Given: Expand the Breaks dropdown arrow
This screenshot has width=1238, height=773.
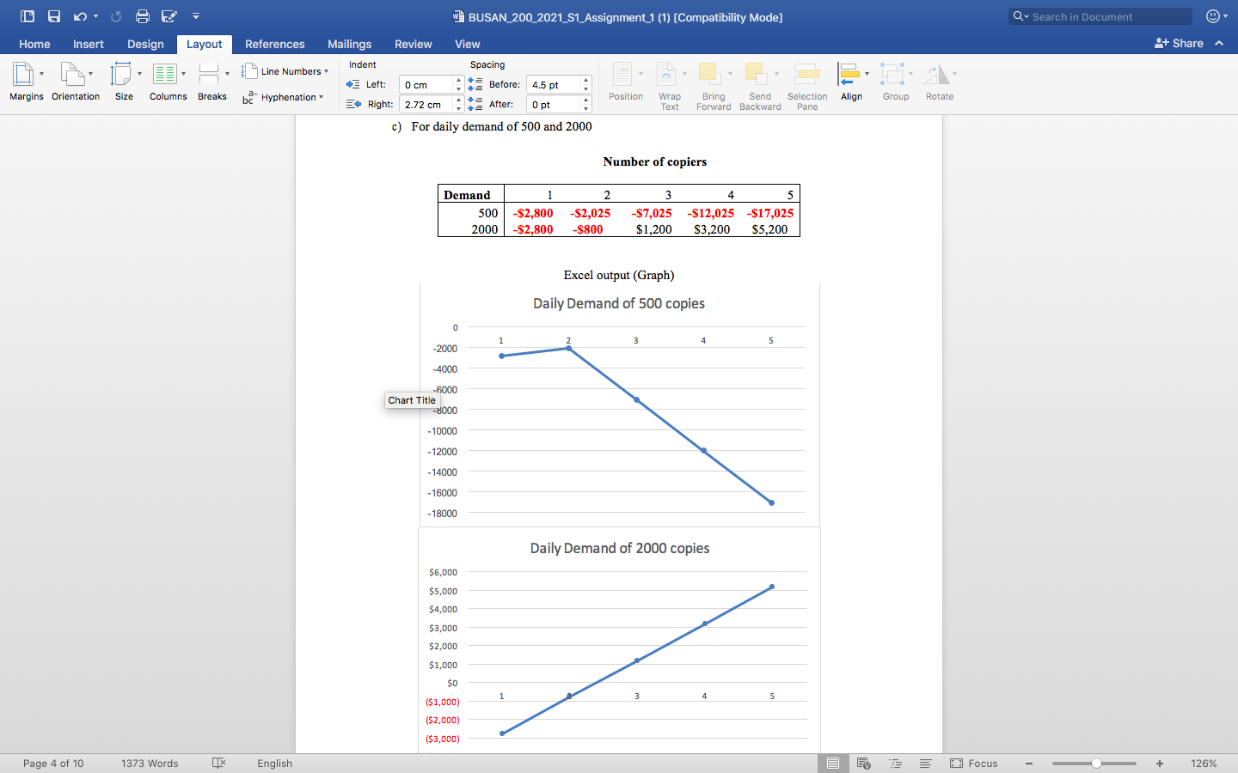Looking at the screenshot, I should pos(227,74).
